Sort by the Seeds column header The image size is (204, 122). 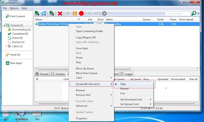(160, 19)
